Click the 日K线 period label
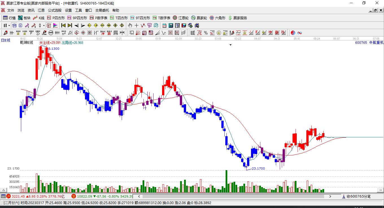 tap(5, 40)
